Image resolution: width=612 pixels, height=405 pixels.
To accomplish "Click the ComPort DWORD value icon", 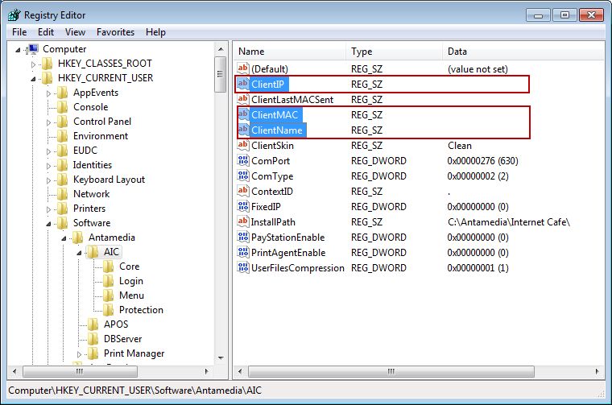I will point(242,160).
